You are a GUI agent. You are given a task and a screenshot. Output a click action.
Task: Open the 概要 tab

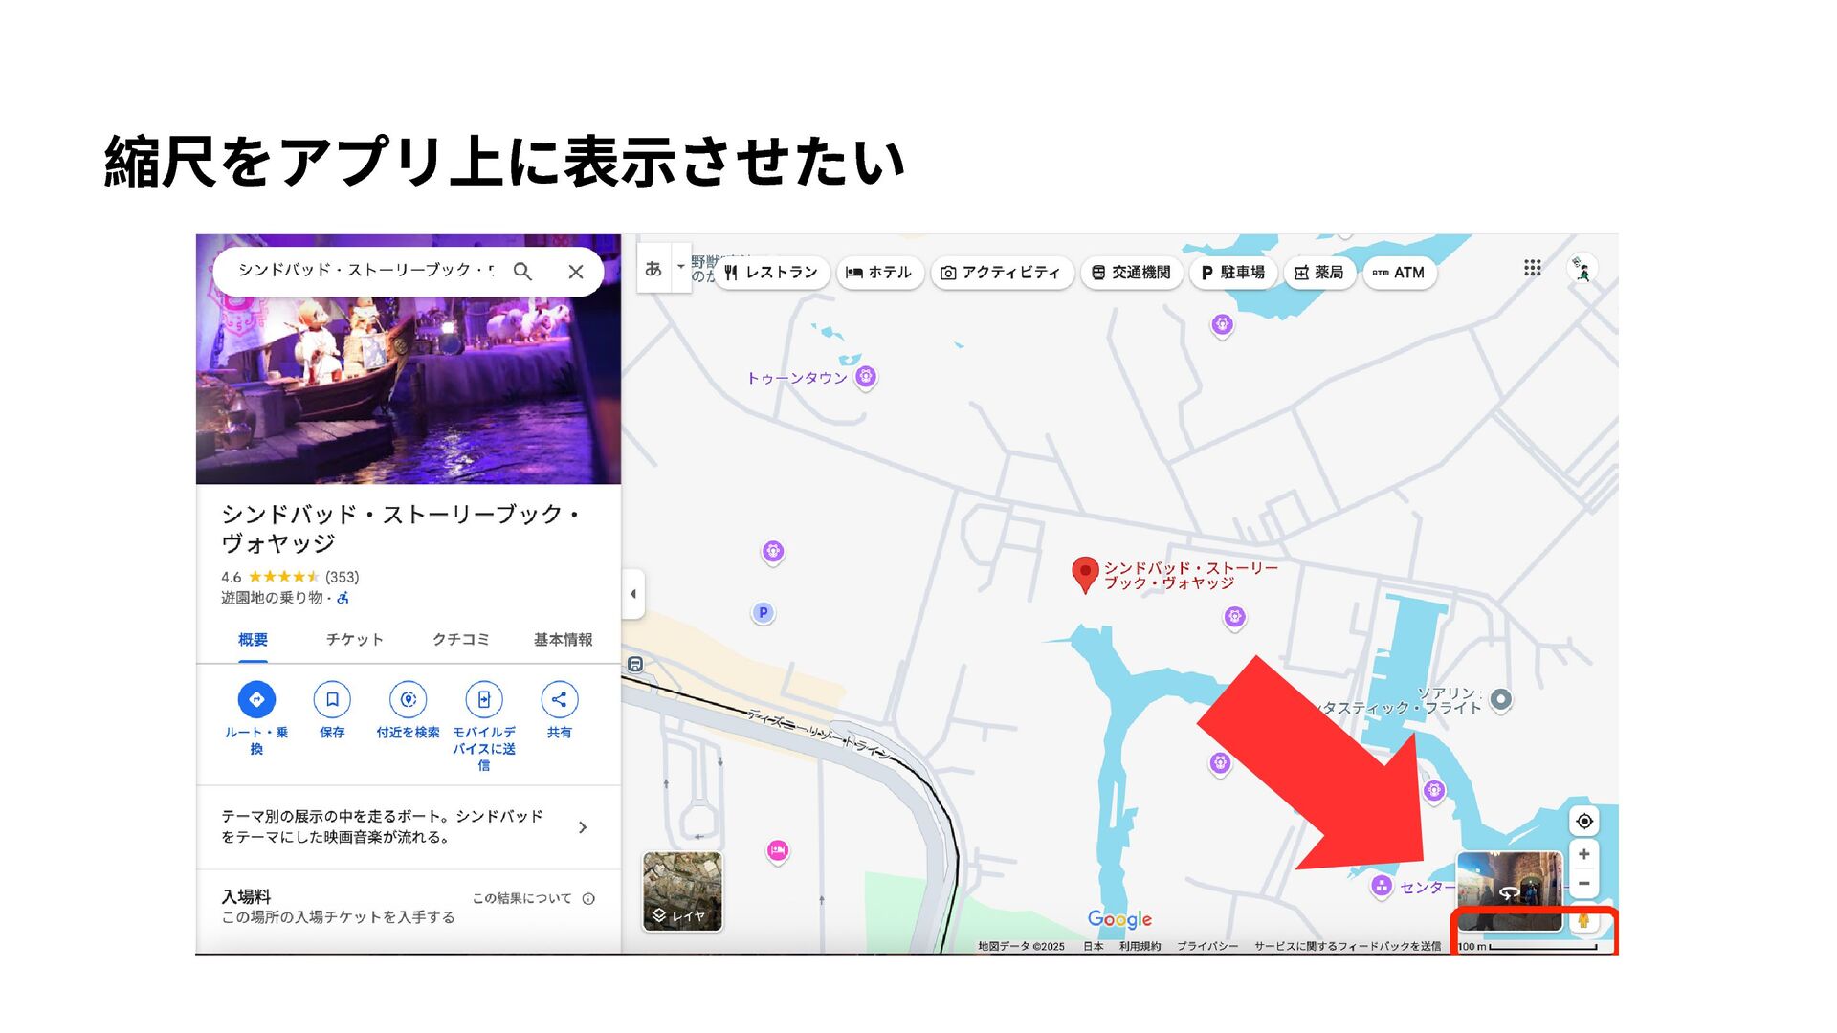[253, 640]
